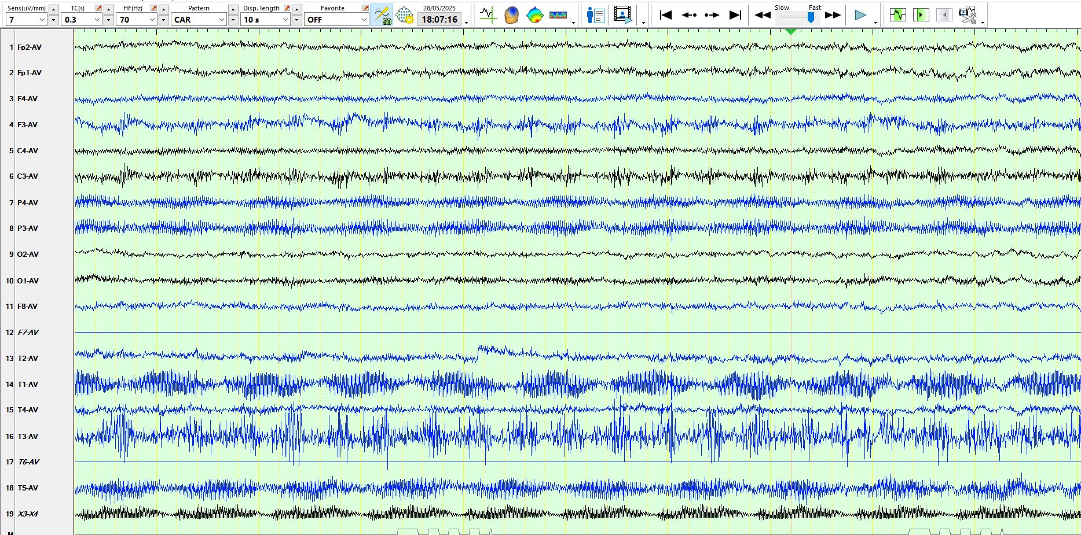This screenshot has width=1081, height=535.
Task: Select the T3-AV channel label
Action: pyautogui.click(x=28, y=436)
